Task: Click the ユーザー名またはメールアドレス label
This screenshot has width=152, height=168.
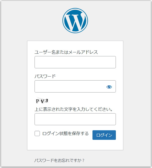Action: 66,52
